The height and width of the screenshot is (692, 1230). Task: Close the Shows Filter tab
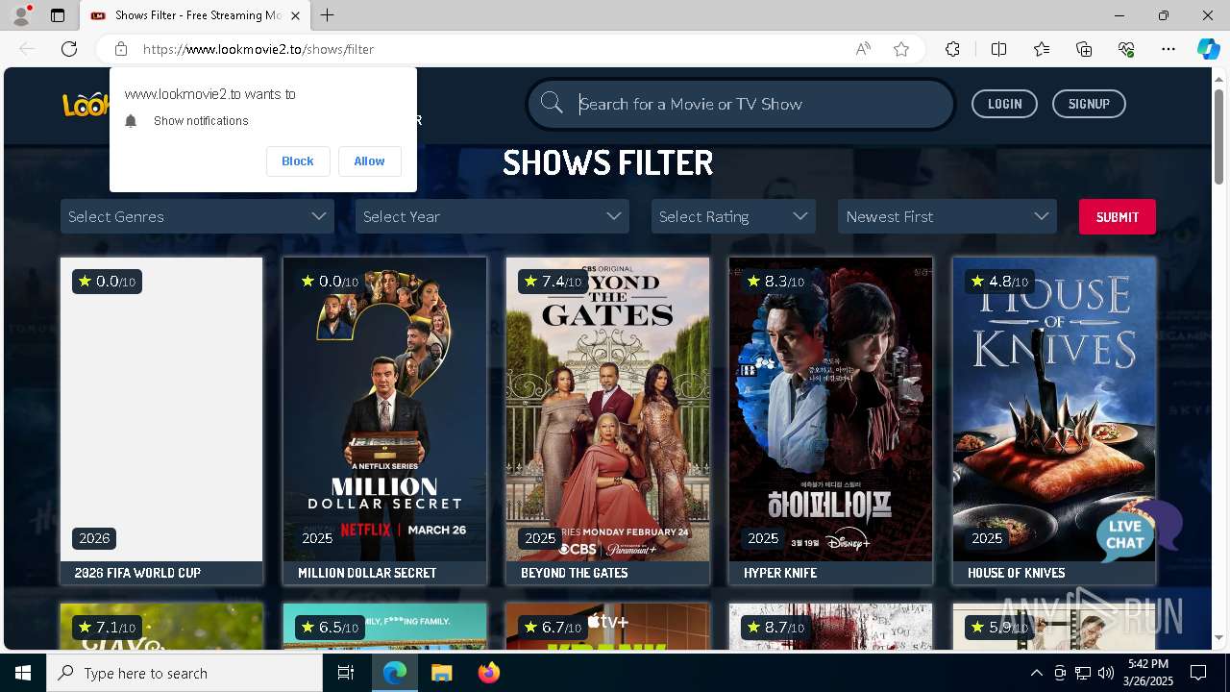(296, 15)
